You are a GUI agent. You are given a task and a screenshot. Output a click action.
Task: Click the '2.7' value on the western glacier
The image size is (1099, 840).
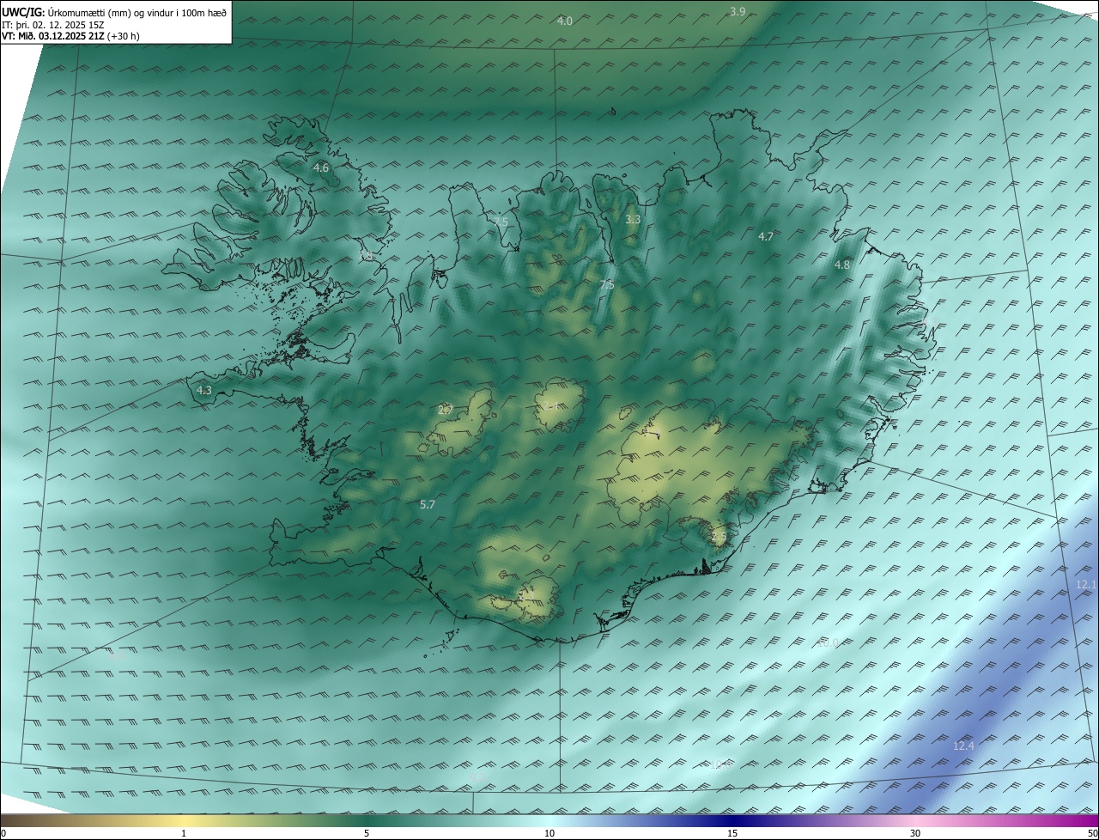coord(445,410)
